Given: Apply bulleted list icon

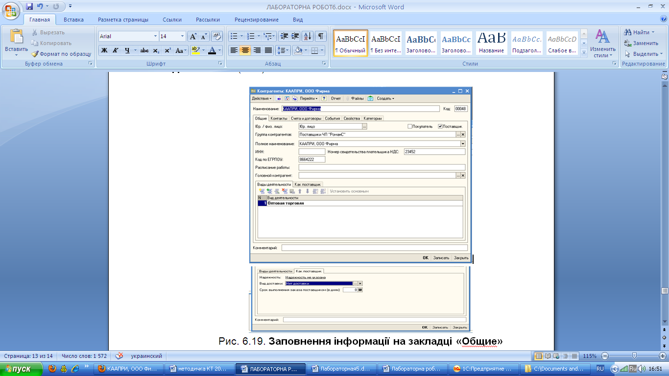Looking at the screenshot, I should pos(234,36).
